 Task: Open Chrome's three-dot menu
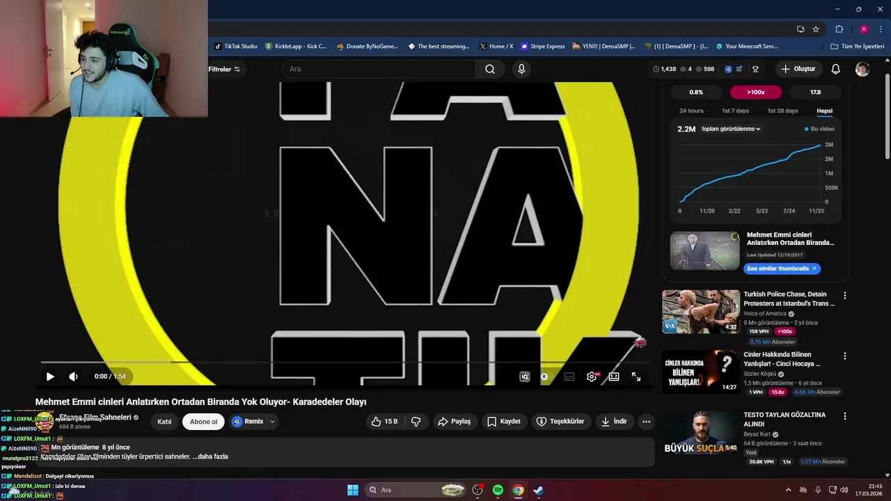881,29
